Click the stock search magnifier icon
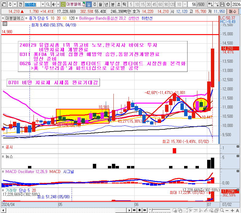Screen dimensions: 241x213 48,4
